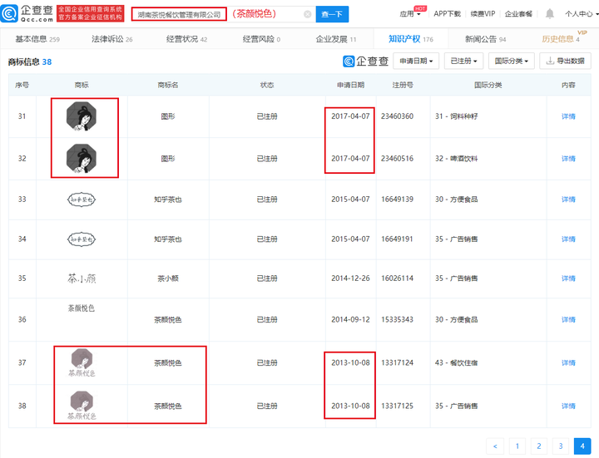Image resolution: width=599 pixels, height=458 pixels.
Task: Click the 商标名 column header
Action: tap(168, 85)
